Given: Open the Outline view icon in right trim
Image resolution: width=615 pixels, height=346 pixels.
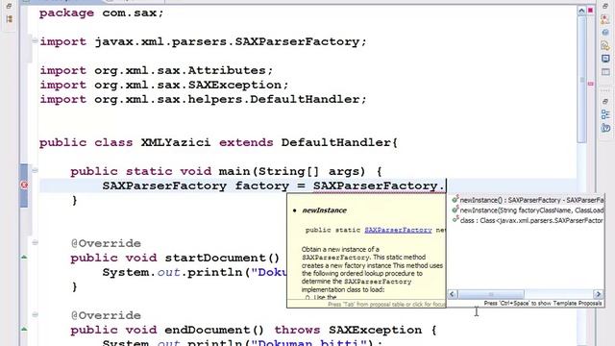Looking at the screenshot, I should [x=605, y=114].
